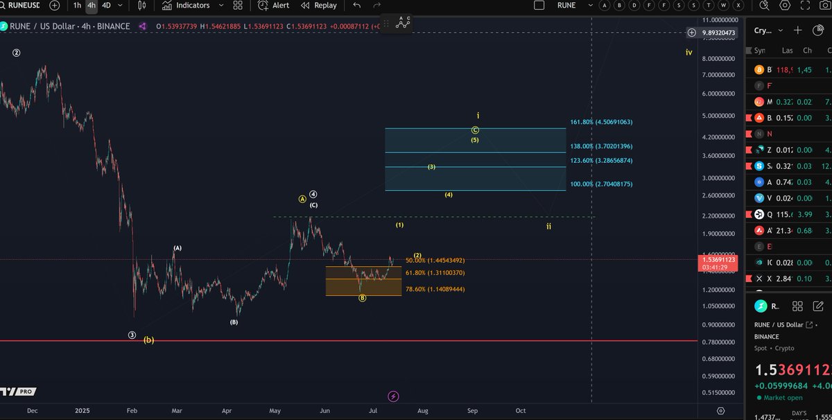Add a symbol with the plus icon
Image resolution: width=832 pixels, height=420 pixels.
[x=55, y=5]
